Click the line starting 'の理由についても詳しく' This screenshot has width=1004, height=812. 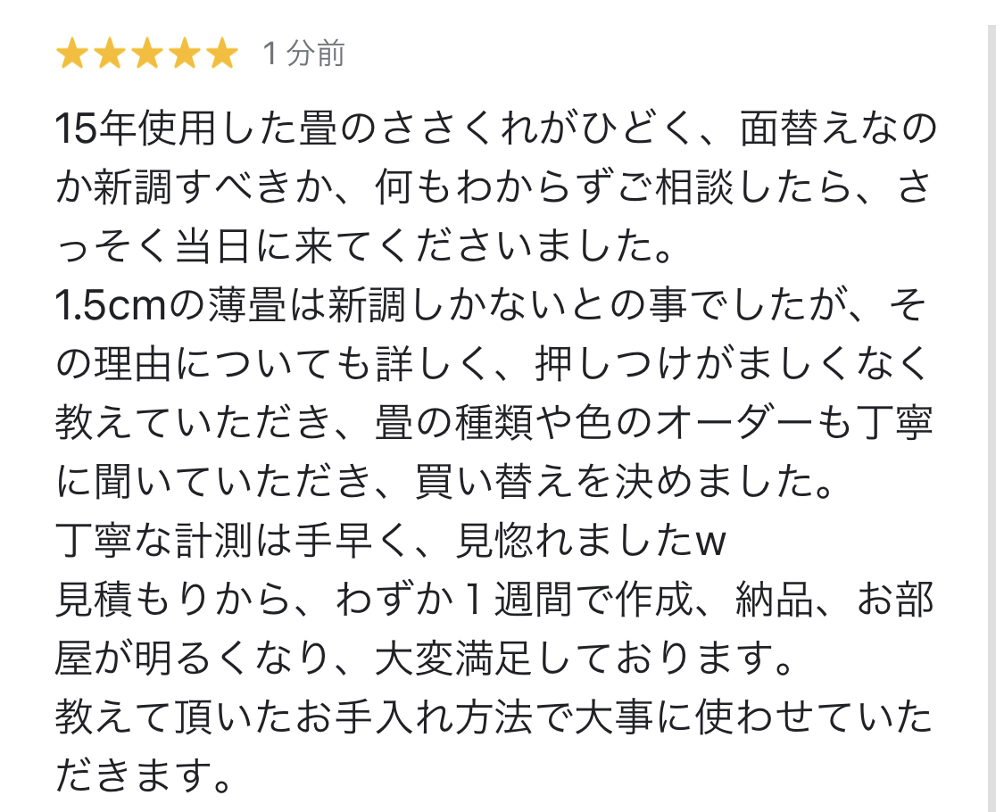click(x=492, y=364)
